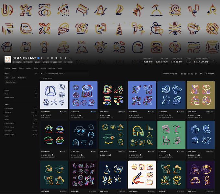
Task: Click the GLiFS by Efdot title
Action: point(24,58)
